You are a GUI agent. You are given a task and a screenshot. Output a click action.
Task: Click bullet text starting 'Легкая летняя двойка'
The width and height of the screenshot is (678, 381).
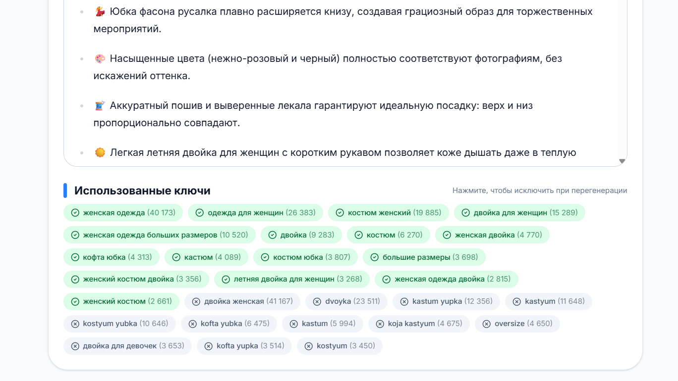coord(335,152)
